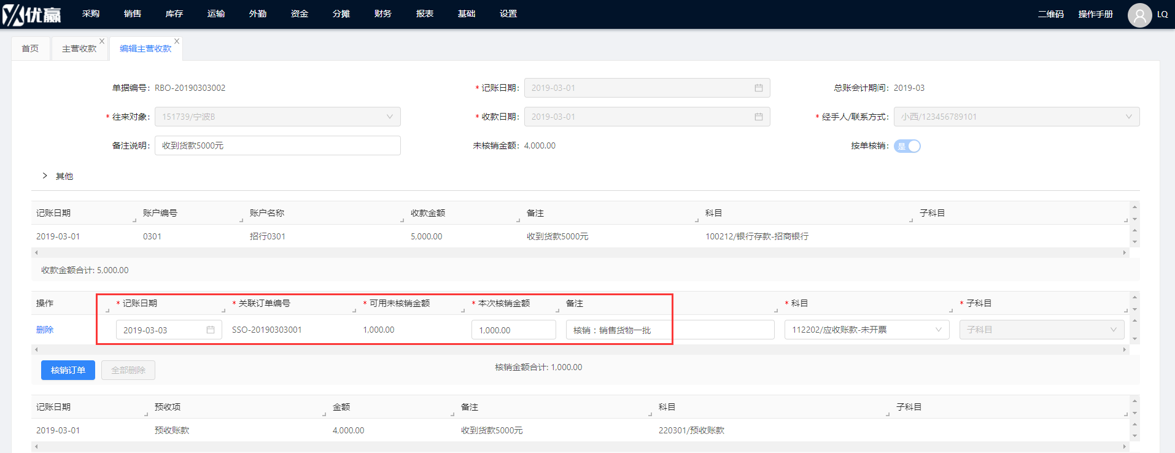This screenshot has height=453, width=1175.
Task: Open the 采购 menu
Action: [91, 14]
